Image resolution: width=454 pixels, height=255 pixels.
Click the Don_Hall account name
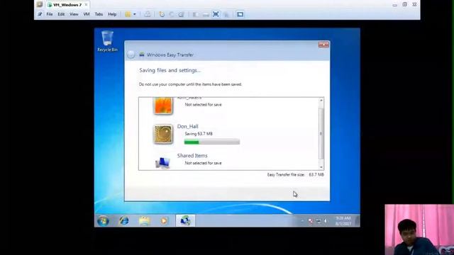click(187, 126)
